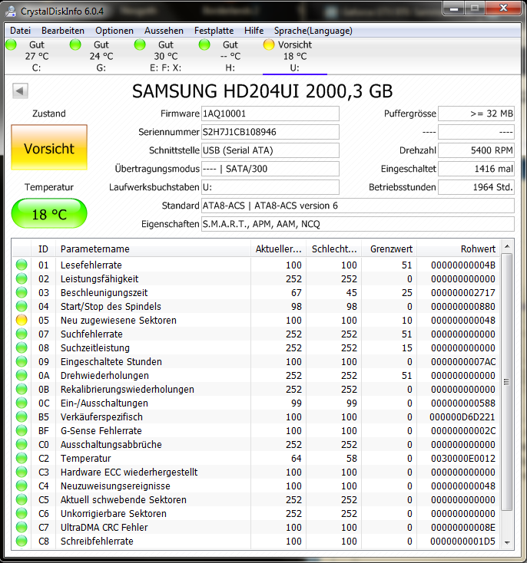The height and width of the screenshot is (563, 527).
Task: Click the Schnittstelle field USB (Serial ATA)
Action: click(270, 150)
